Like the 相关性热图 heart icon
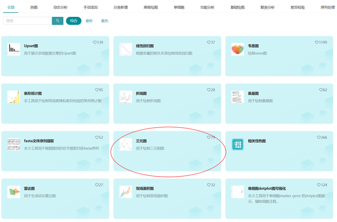Viewport: 337px width, 222px height. click(x=319, y=137)
